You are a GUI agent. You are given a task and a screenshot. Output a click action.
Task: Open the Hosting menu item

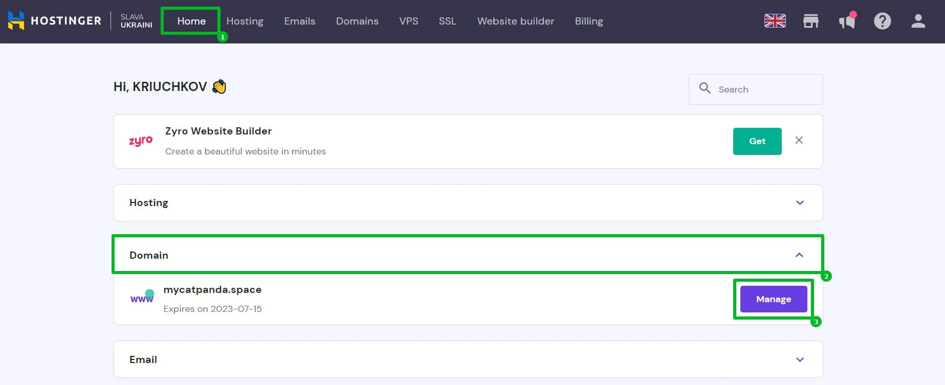(245, 21)
